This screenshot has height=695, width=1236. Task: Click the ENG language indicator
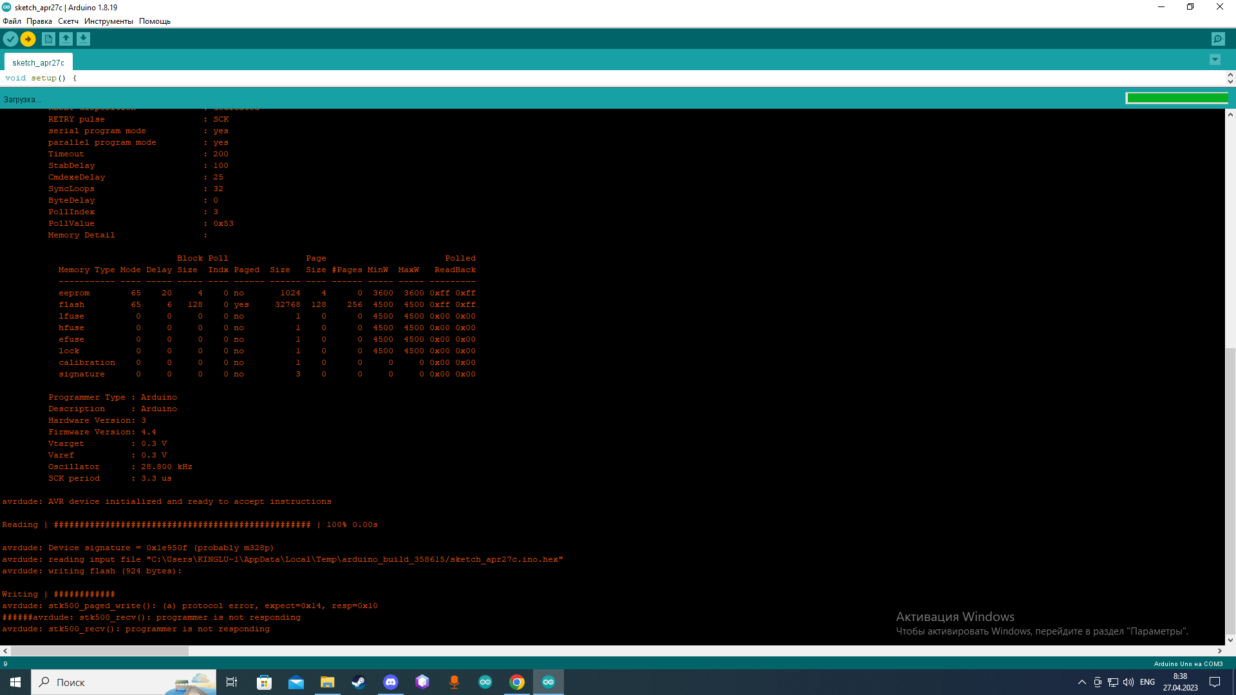click(1147, 682)
